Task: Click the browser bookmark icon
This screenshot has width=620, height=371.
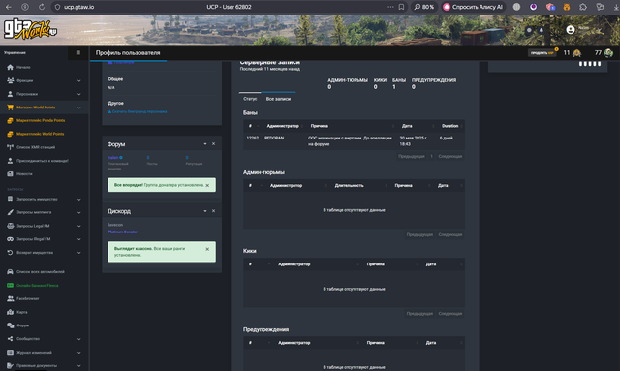Action: (x=401, y=7)
